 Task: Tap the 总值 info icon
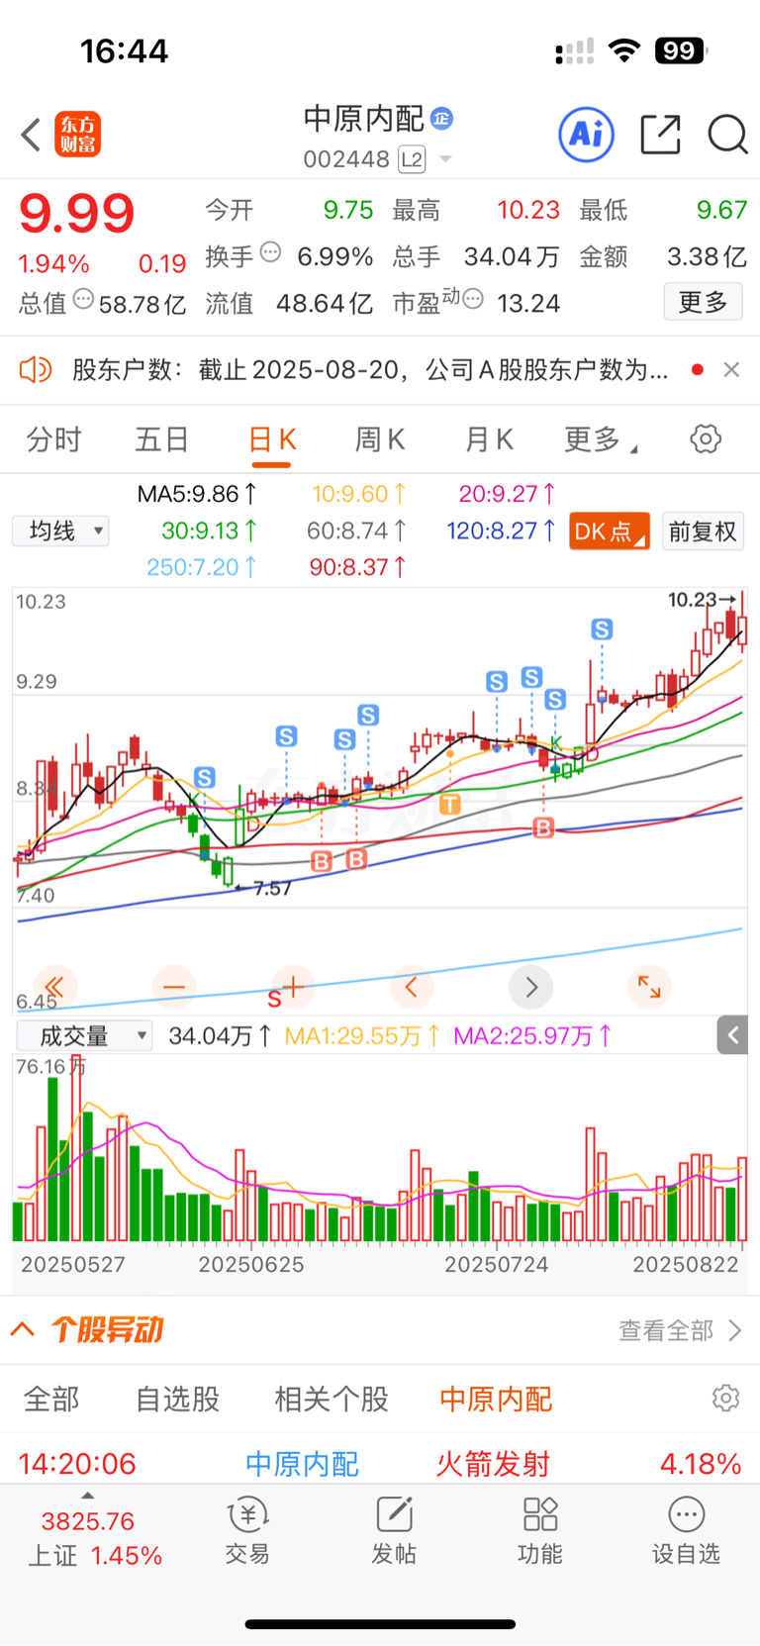(x=84, y=298)
